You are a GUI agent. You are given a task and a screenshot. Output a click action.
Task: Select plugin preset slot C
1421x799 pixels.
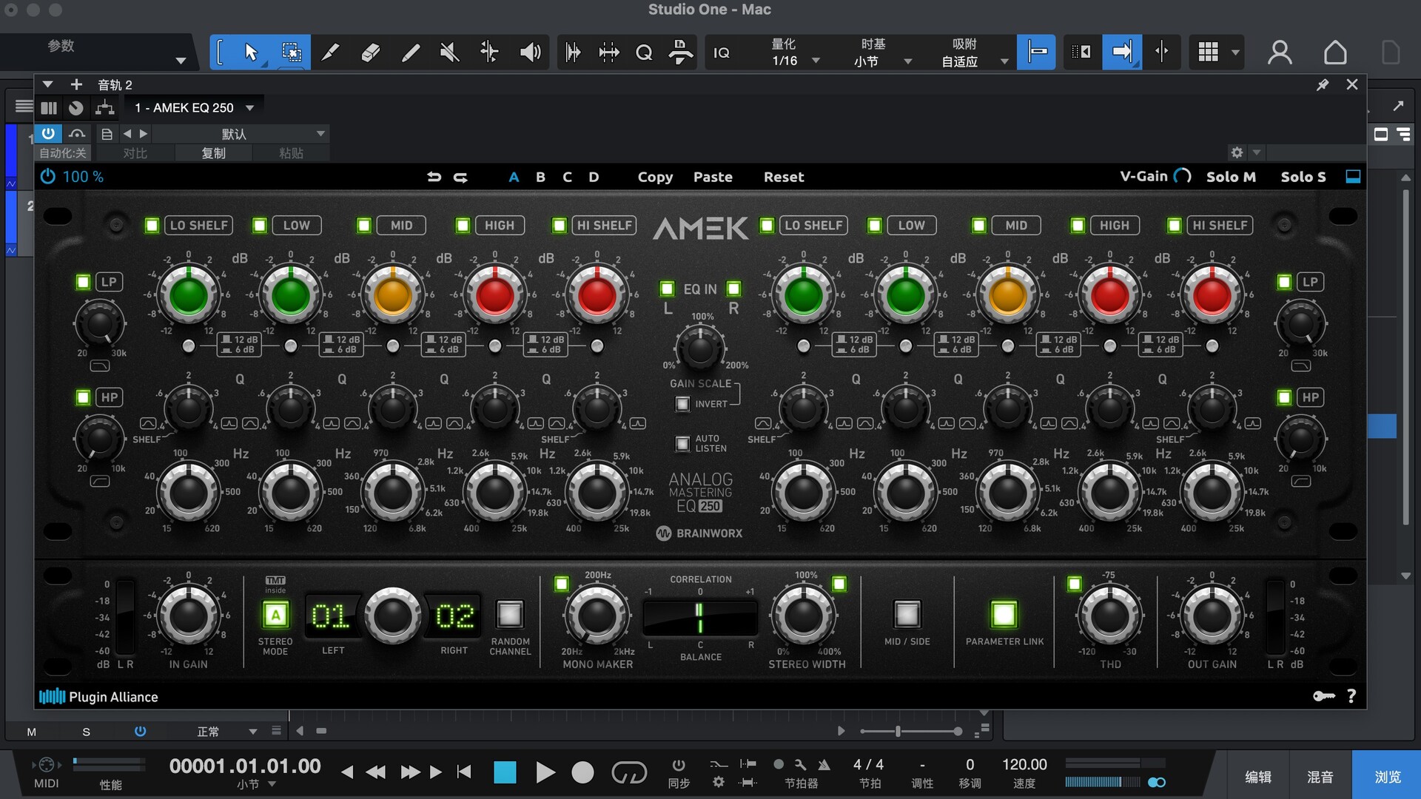click(567, 177)
